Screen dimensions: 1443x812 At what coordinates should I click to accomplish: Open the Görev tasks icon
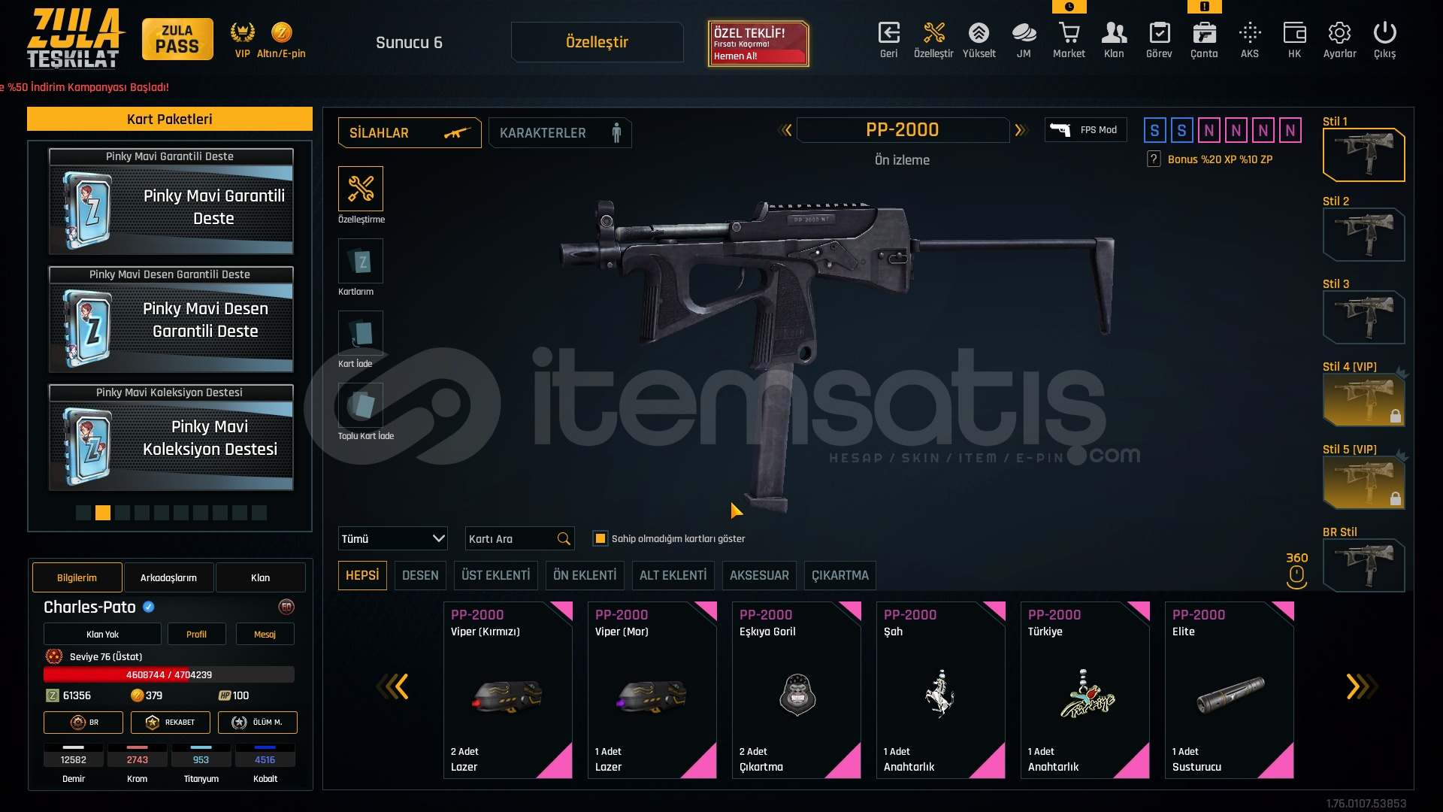pyautogui.click(x=1159, y=33)
